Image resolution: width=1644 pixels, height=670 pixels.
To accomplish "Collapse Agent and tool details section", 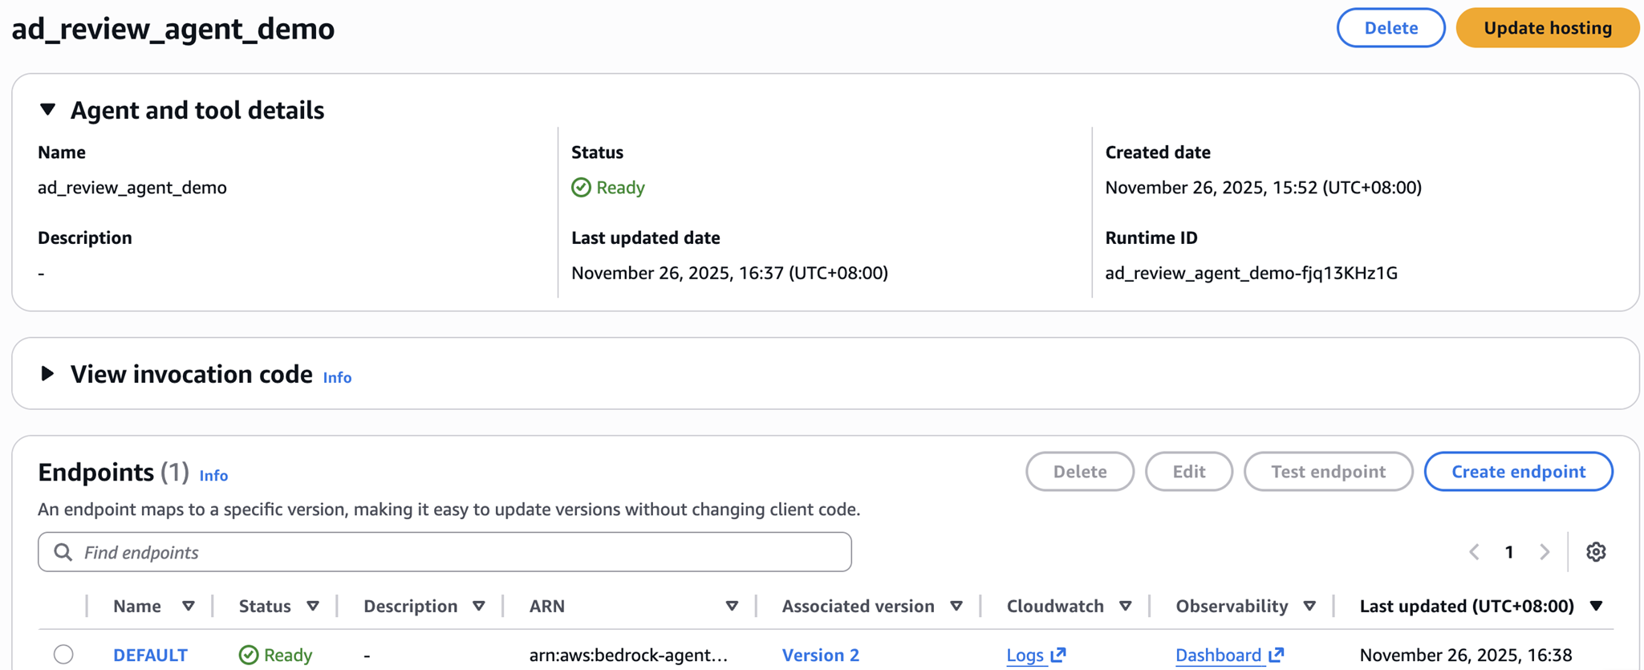I will coord(47,110).
